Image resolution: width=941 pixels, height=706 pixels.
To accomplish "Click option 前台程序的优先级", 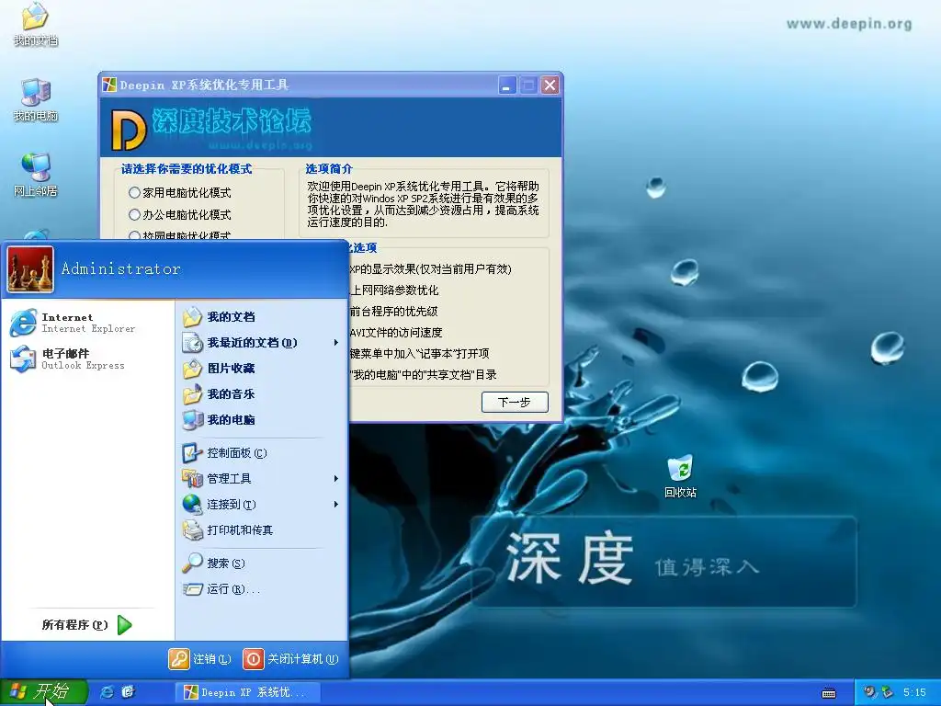I will click(x=393, y=312).
